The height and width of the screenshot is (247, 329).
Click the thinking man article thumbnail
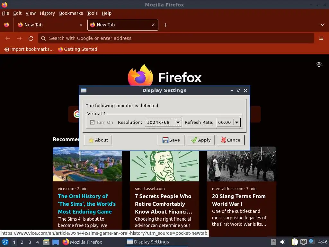click(x=164, y=166)
